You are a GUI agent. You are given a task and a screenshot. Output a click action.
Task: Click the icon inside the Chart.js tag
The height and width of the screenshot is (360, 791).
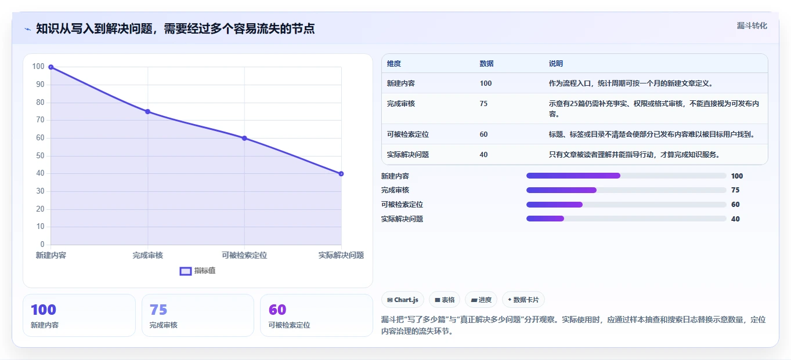coord(390,300)
